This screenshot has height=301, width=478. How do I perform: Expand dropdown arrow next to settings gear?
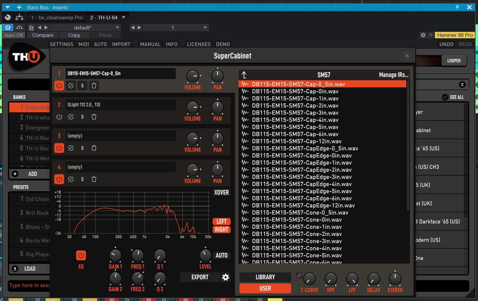click(431, 35)
